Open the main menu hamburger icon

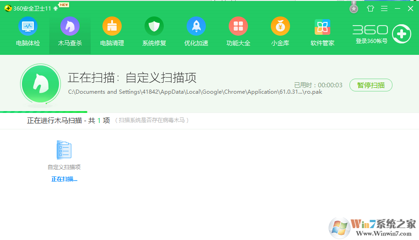click(384, 9)
